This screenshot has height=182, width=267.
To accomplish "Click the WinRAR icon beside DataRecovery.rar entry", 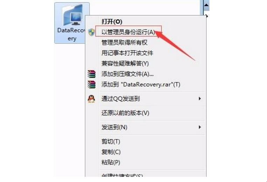I will [91, 84].
